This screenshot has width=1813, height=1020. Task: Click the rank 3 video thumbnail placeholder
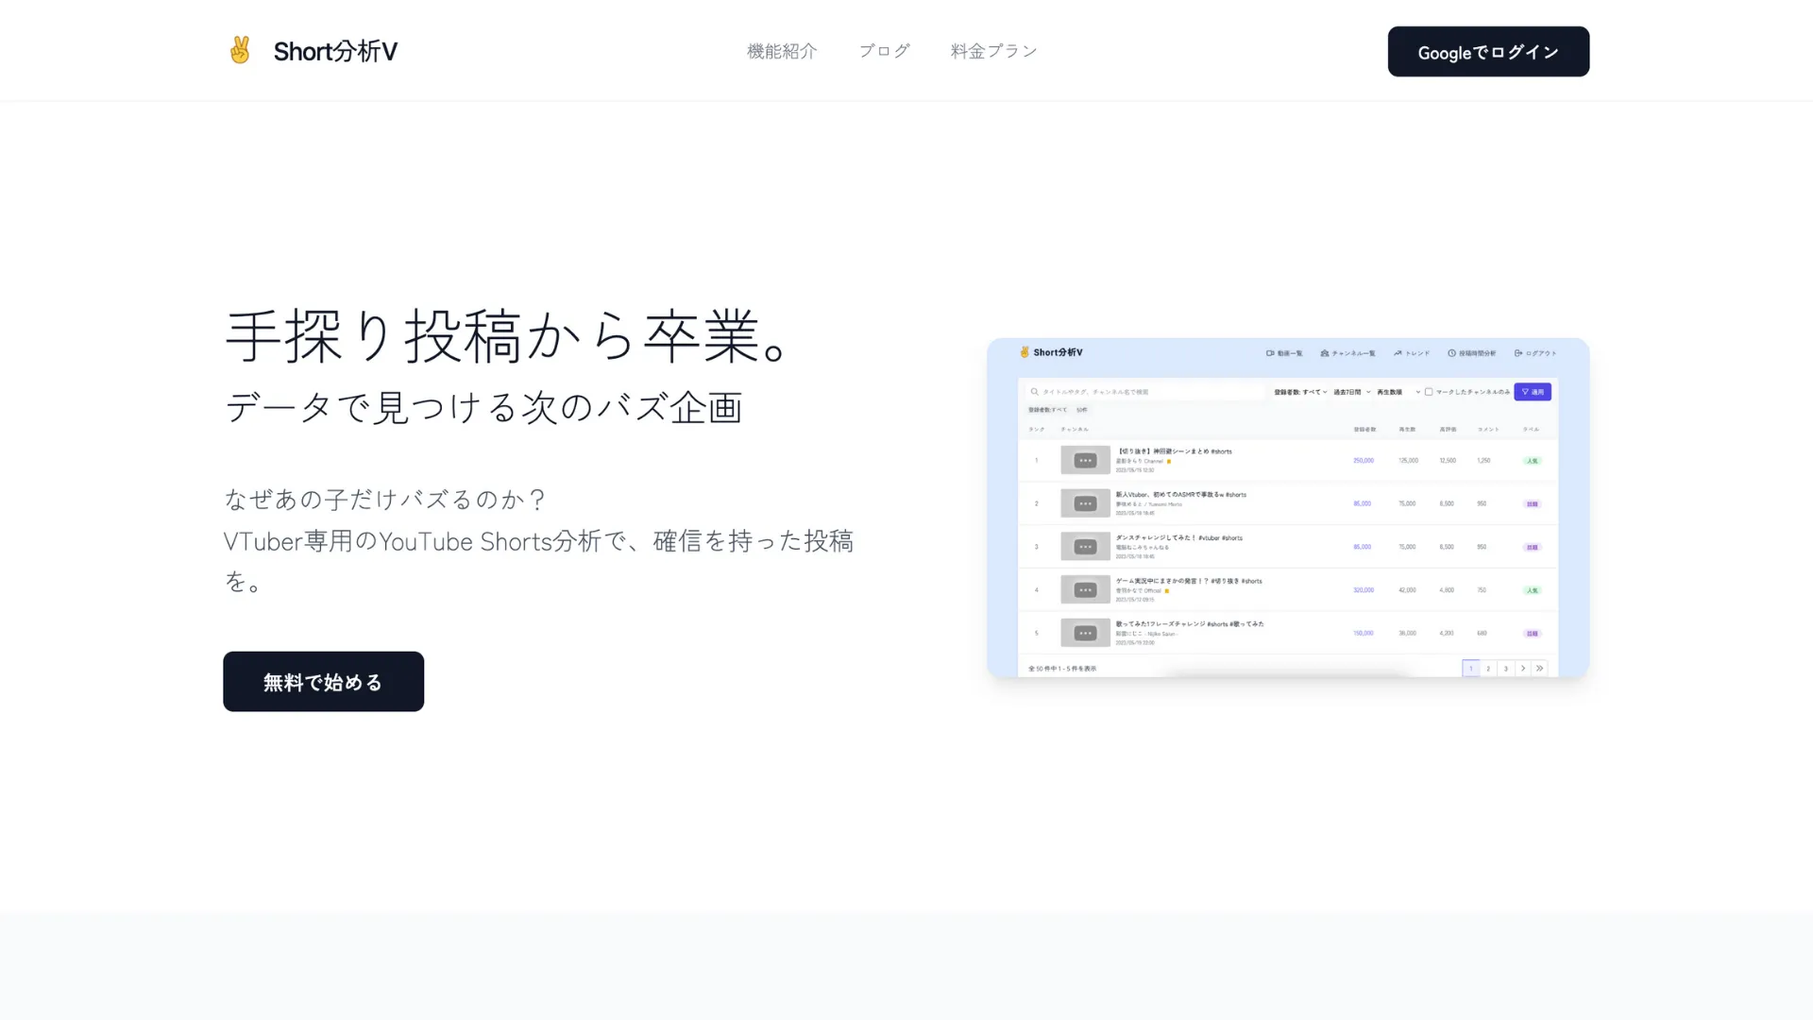[1085, 547]
